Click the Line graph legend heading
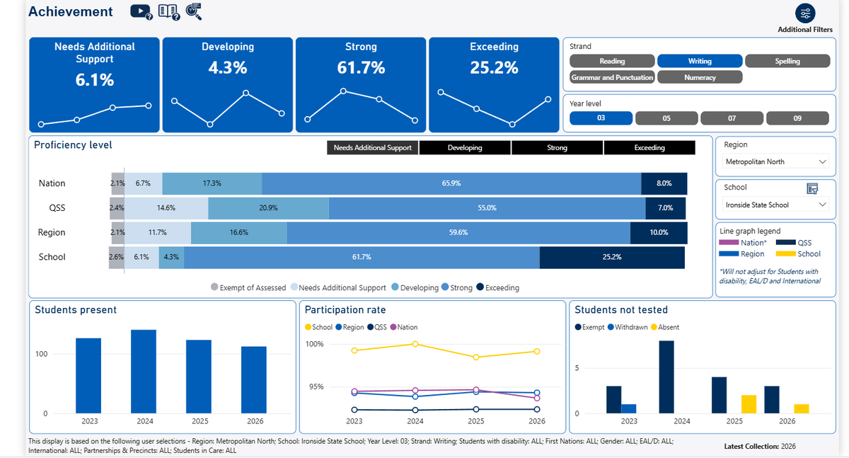 pyautogui.click(x=750, y=231)
